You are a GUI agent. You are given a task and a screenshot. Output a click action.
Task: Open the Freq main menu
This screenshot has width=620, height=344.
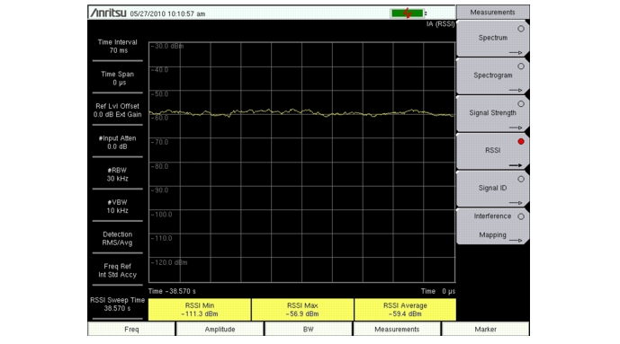tap(131, 329)
